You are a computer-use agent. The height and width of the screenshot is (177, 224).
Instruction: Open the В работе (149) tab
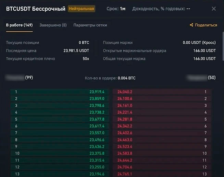point(19,25)
